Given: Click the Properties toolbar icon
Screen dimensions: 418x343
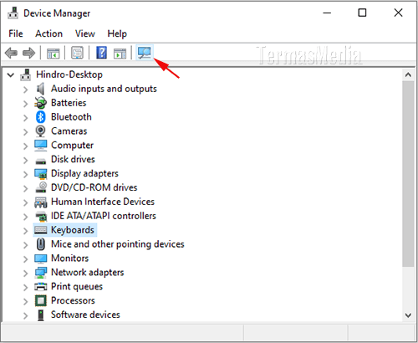Looking at the screenshot, I should click(x=77, y=53).
